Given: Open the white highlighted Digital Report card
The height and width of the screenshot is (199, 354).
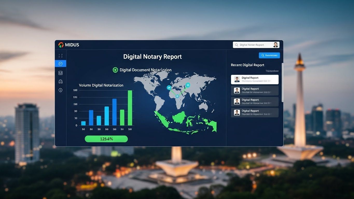Looking at the screenshot, I should (x=255, y=80).
